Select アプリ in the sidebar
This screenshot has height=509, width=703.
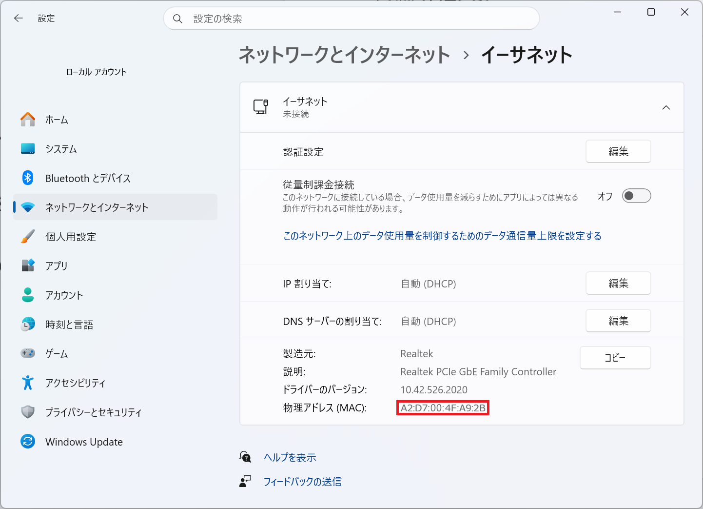point(115,265)
